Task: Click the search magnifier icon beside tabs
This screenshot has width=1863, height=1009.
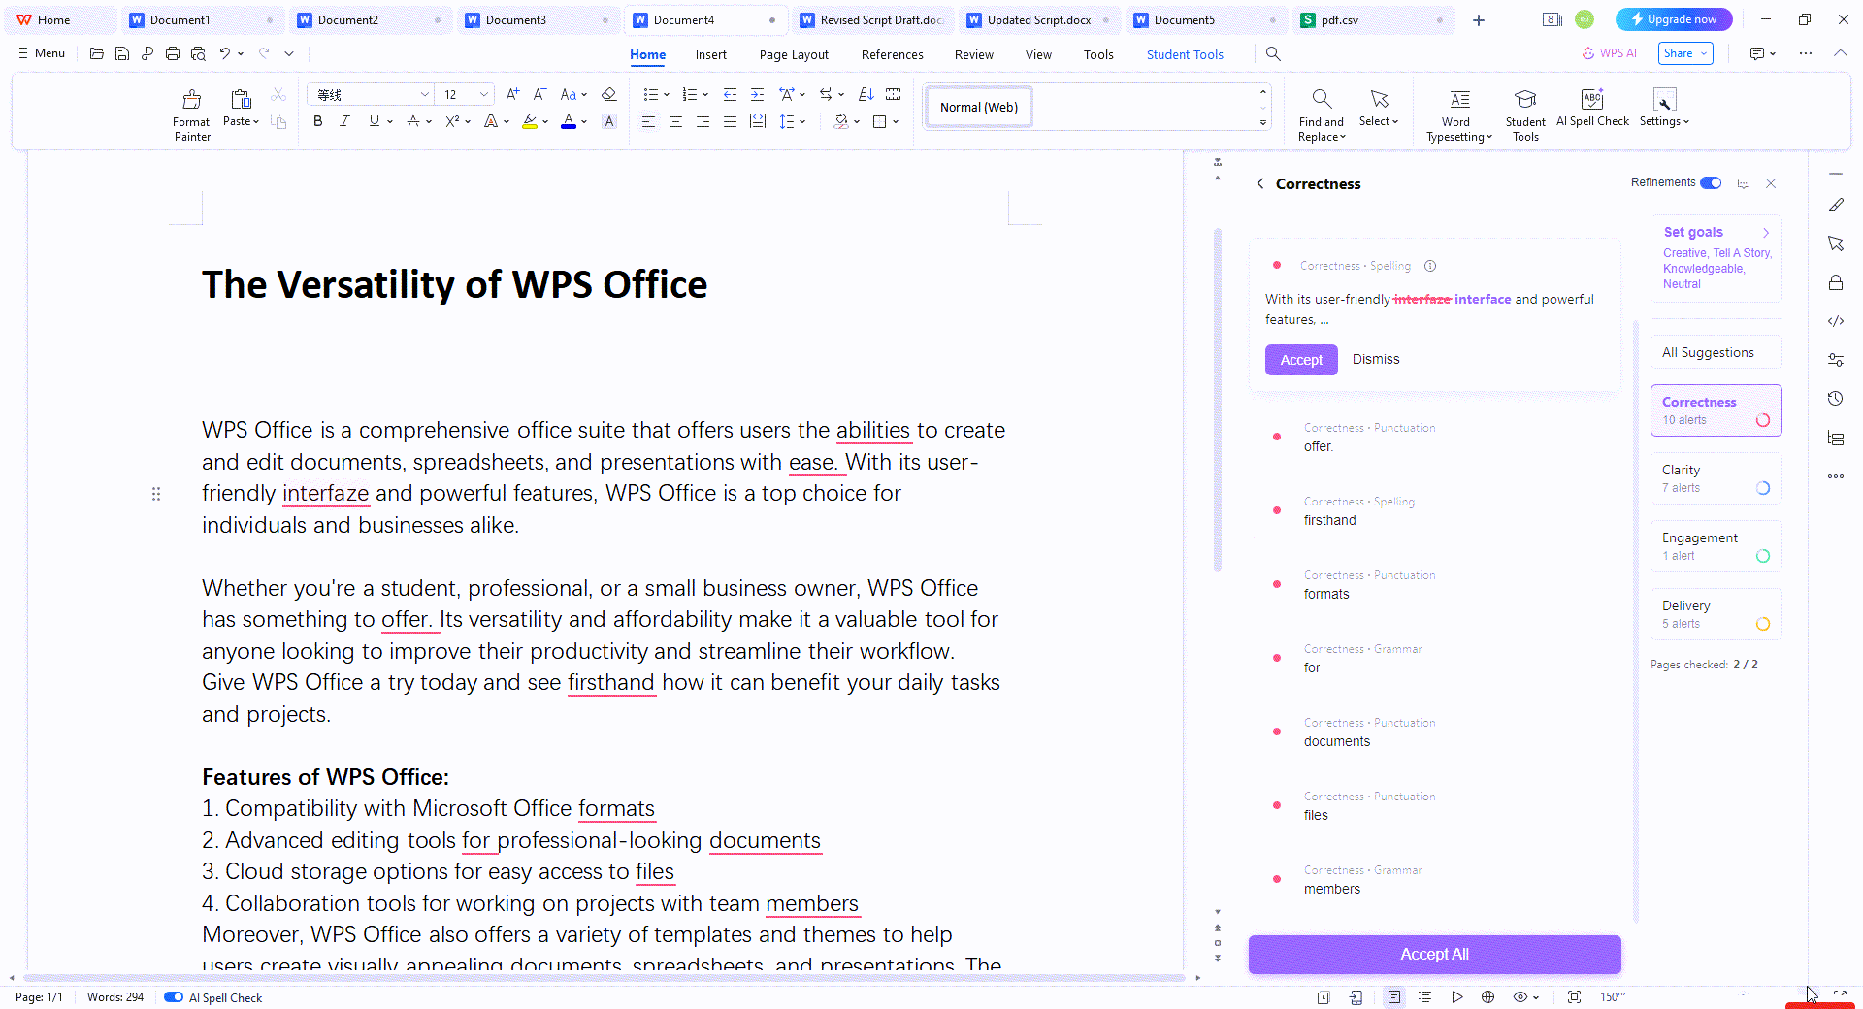Action: (1273, 54)
